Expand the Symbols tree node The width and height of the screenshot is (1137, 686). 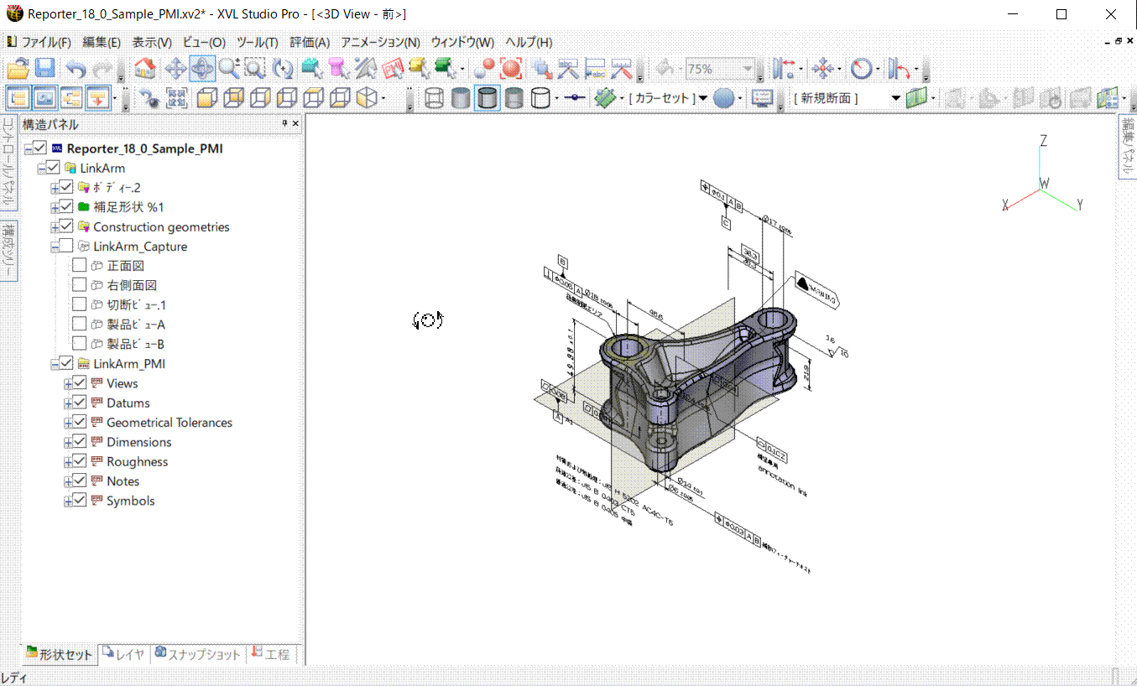(69, 501)
